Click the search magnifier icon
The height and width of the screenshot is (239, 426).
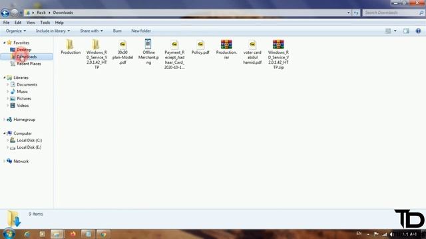click(x=421, y=13)
